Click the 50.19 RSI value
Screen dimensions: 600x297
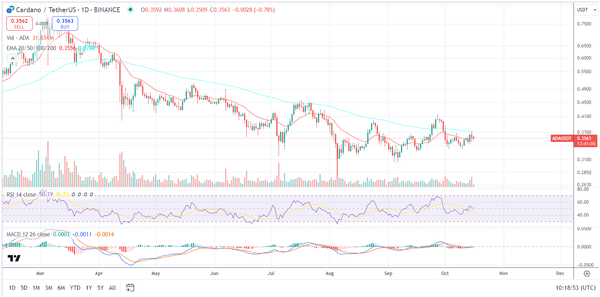click(46, 194)
